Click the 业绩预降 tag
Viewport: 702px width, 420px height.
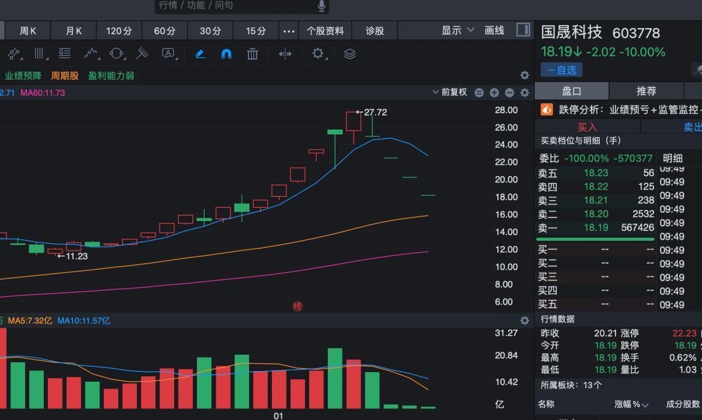click(23, 76)
